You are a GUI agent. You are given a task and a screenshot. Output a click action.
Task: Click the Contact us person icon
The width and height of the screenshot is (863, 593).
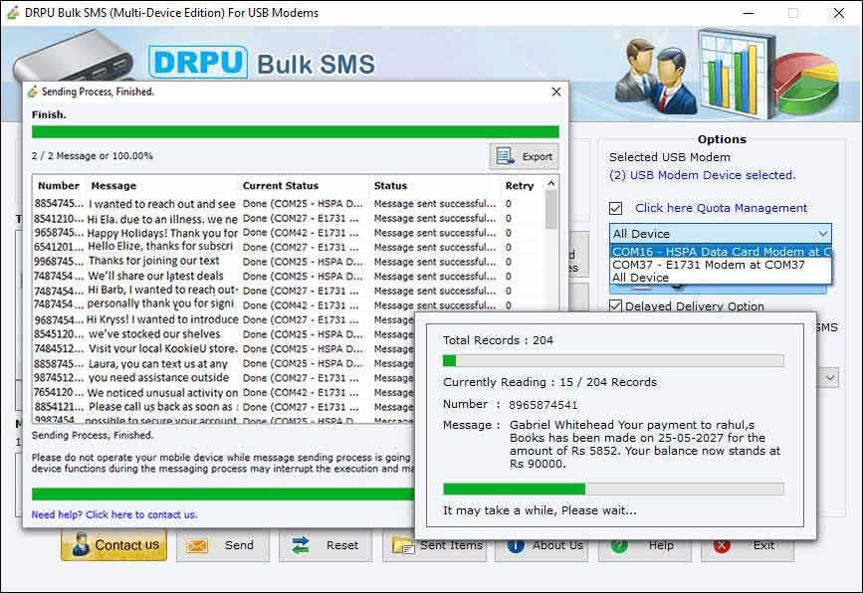tap(83, 545)
